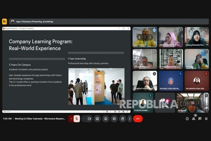Click the red Leave call button
Screen dimensions: 211x141
click(x=138, y=119)
